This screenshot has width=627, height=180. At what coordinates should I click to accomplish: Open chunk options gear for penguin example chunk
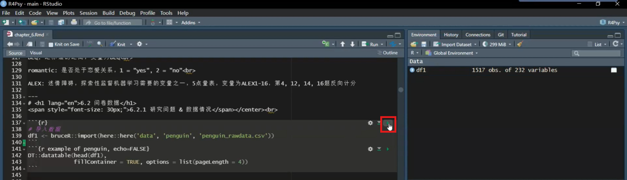(x=370, y=149)
